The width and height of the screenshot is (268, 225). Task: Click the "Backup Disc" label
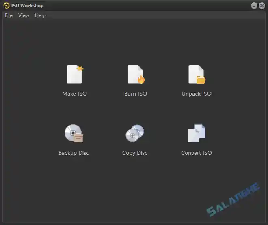(x=73, y=153)
